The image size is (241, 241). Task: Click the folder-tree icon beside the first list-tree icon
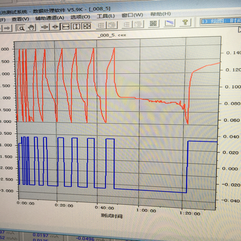(x=112, y=25)
